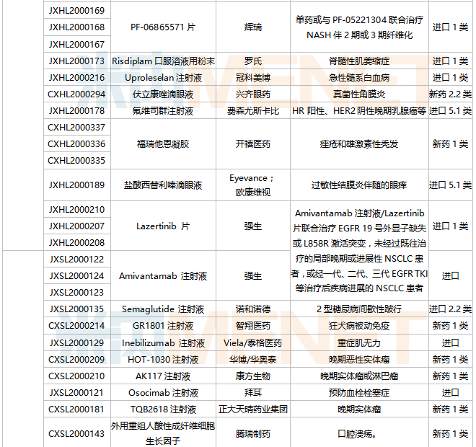Click HOT-1030 注射液 drug name
This screenshot has width=476, height=447.
163,360
